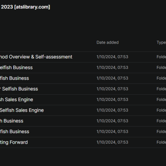This screenshot has height=166, width=166.
Task: Sort list by Type column header
Action: coord(161,42)
